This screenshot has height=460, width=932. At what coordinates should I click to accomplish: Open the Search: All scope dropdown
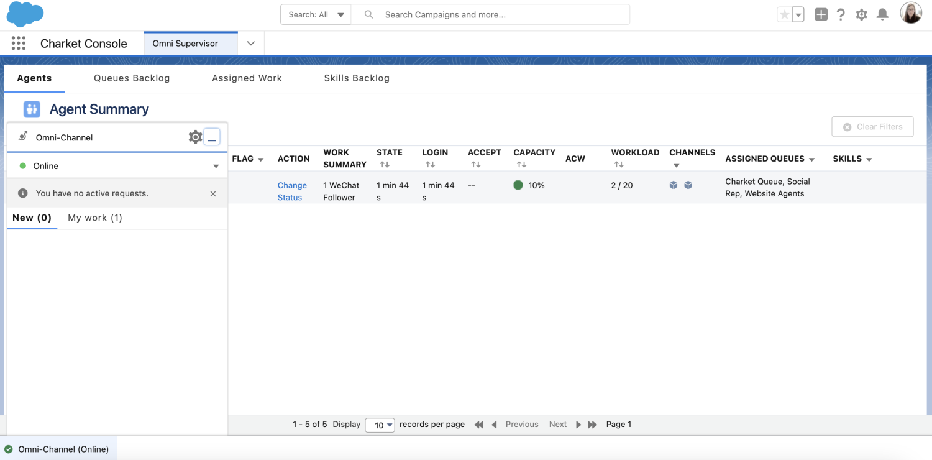point(316,14)
